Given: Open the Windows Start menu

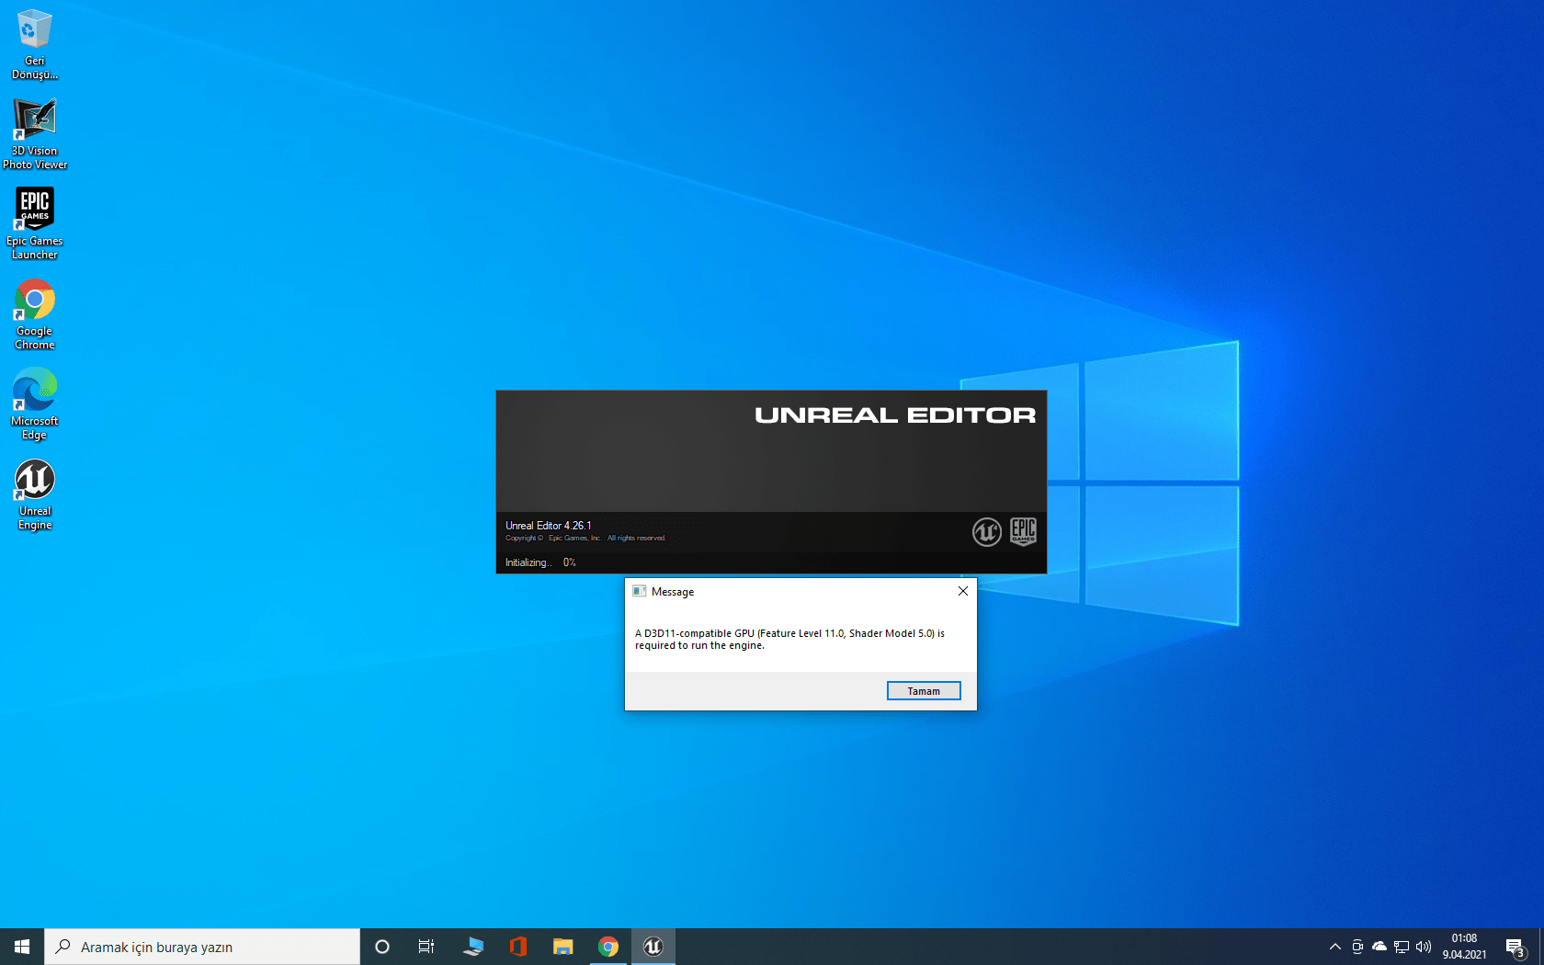Looking at the screenshot, I should [22, 947].
